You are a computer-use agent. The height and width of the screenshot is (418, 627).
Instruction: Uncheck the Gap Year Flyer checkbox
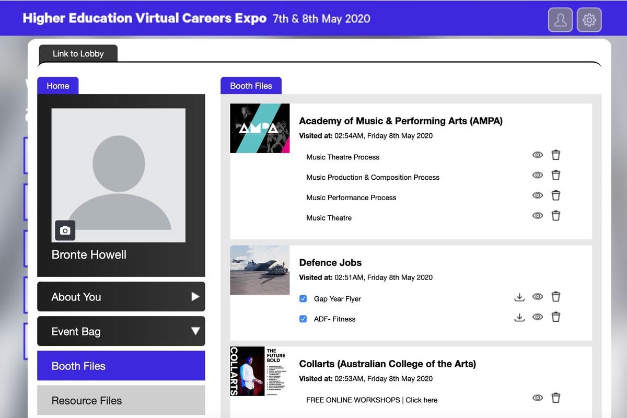tap(303, 298)
